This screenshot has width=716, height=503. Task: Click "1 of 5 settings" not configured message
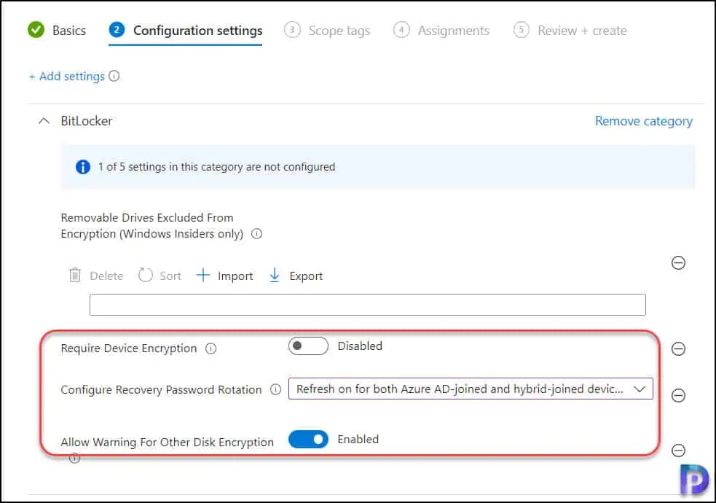[216, 167]
